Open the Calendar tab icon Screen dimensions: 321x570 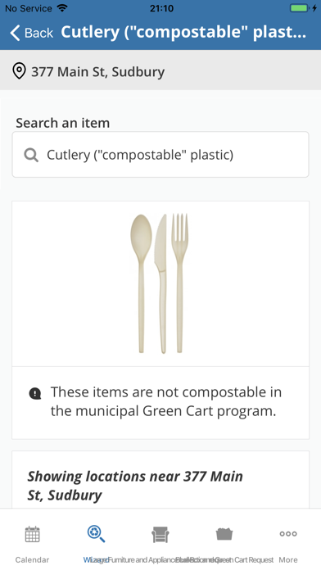click(x=32, y=534)
